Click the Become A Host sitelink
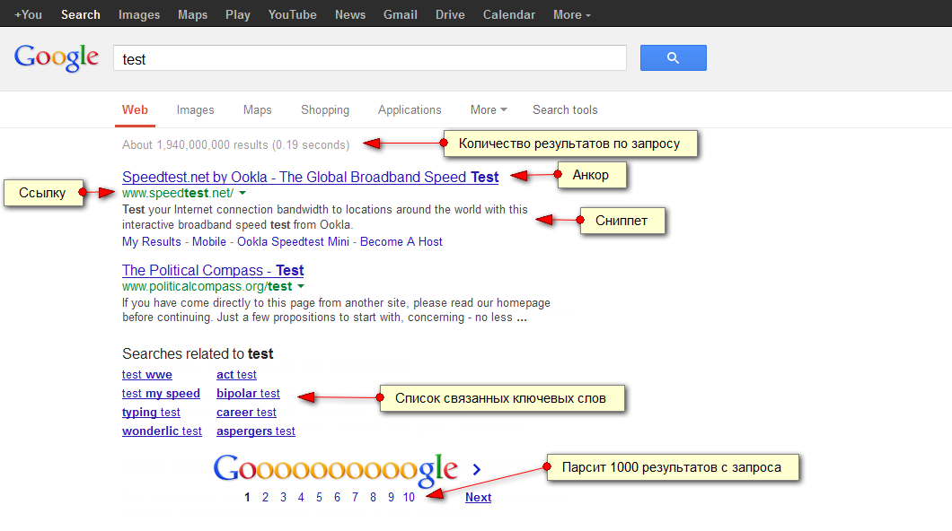This screenshot has width=952, height=531. click(401, 242)
